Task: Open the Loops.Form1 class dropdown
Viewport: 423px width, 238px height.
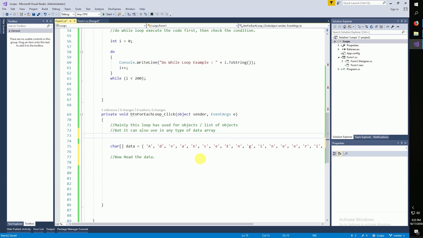Action: click(192, 26)
